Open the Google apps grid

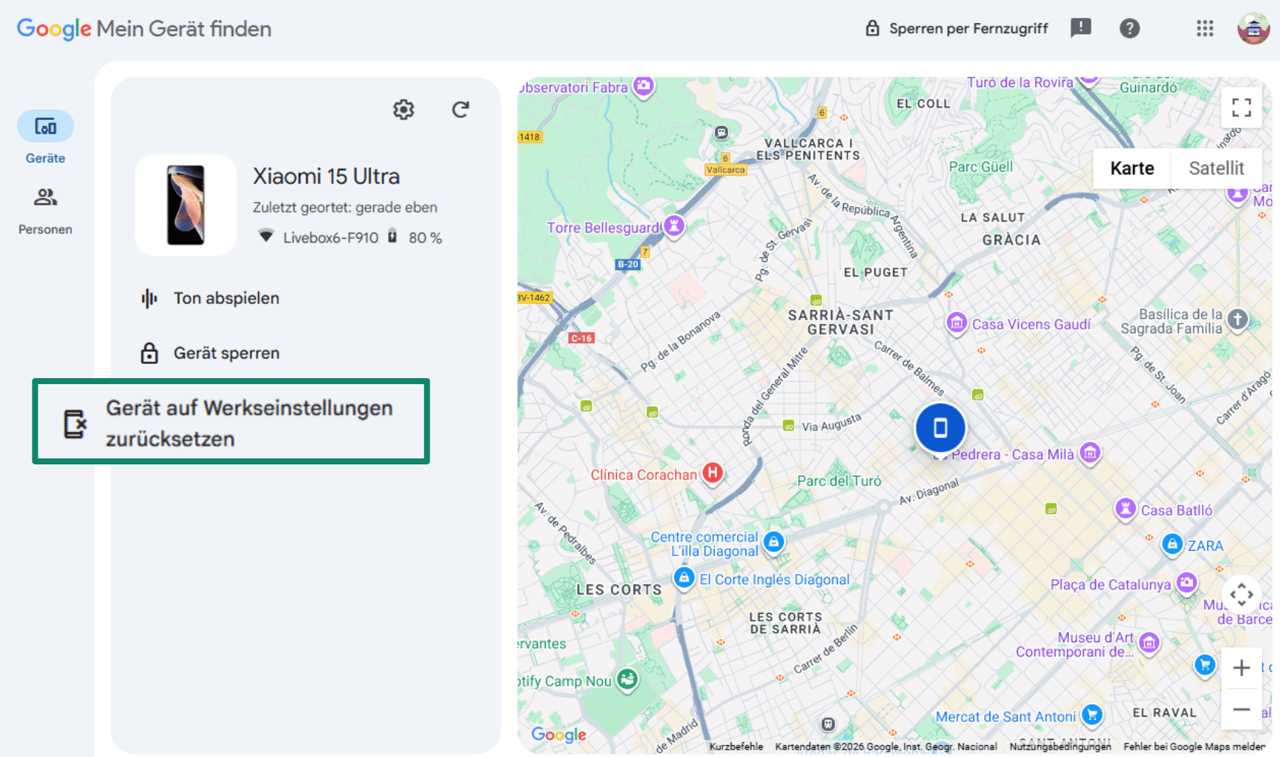coord(1205,29)
